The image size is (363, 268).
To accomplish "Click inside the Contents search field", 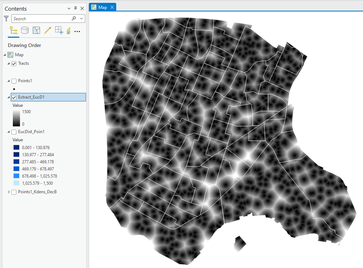I will click(39, 18).
